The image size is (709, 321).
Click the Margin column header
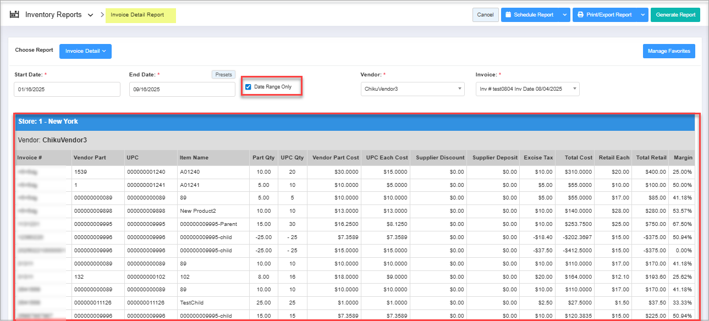point(683,158)
